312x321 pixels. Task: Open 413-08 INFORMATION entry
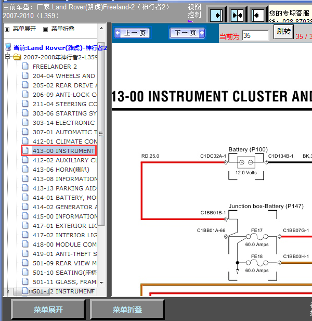64,179
